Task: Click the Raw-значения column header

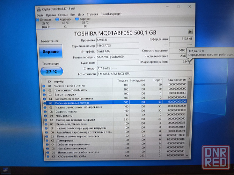Action: [177, 80]
